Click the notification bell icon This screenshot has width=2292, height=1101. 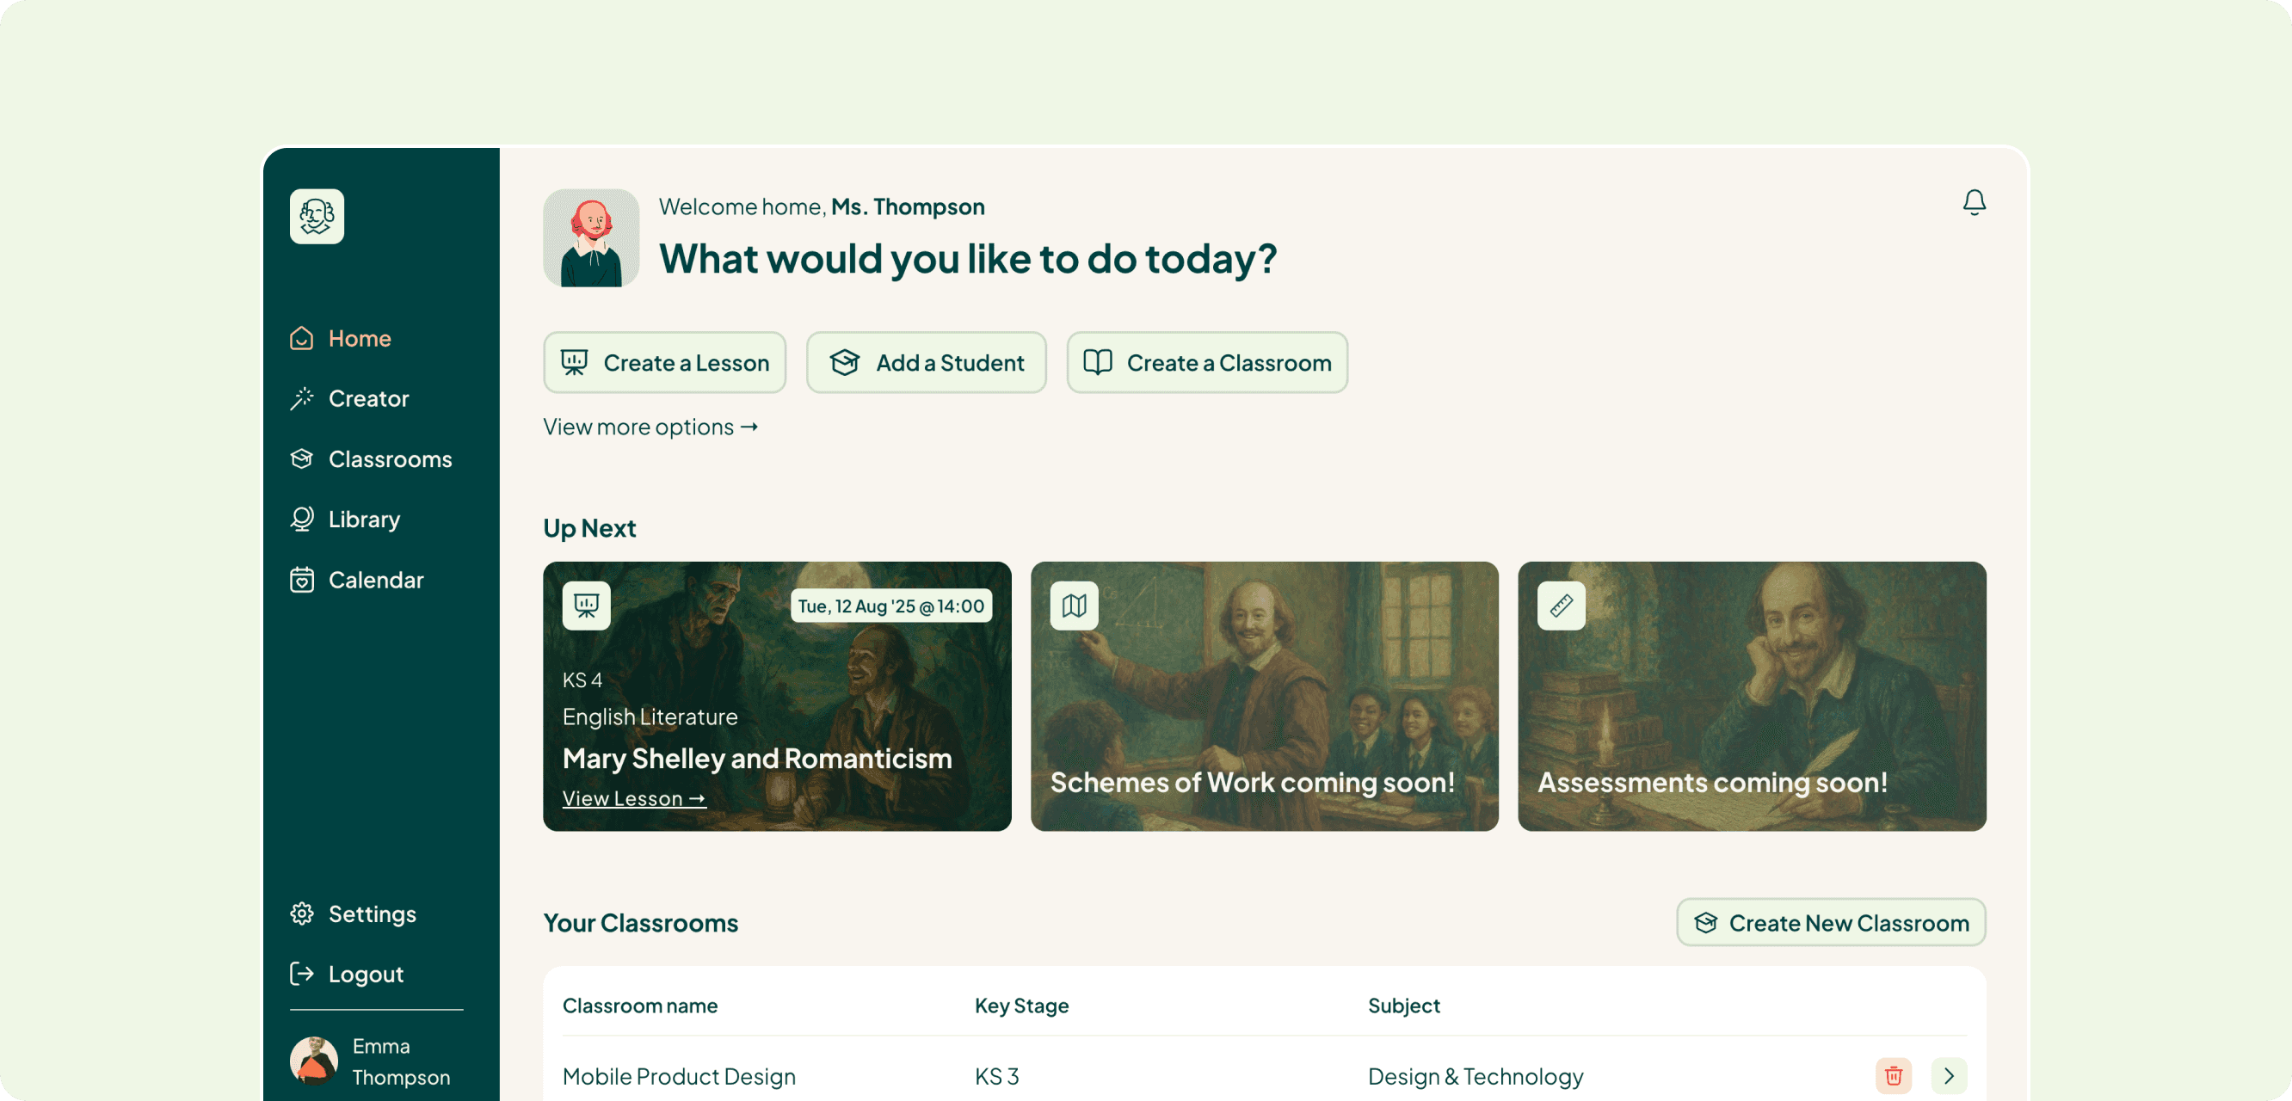coord(1974,203)
